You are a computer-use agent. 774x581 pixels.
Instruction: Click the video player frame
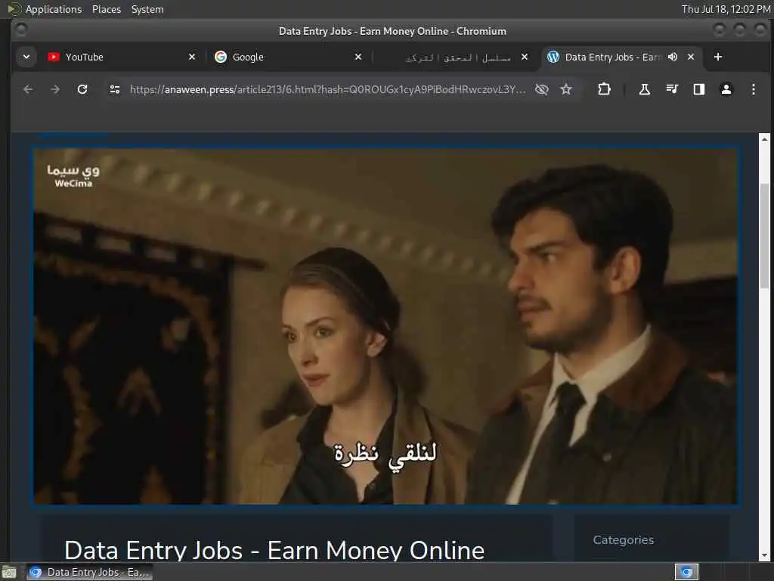pyautogui.click(x=385, y=327)
